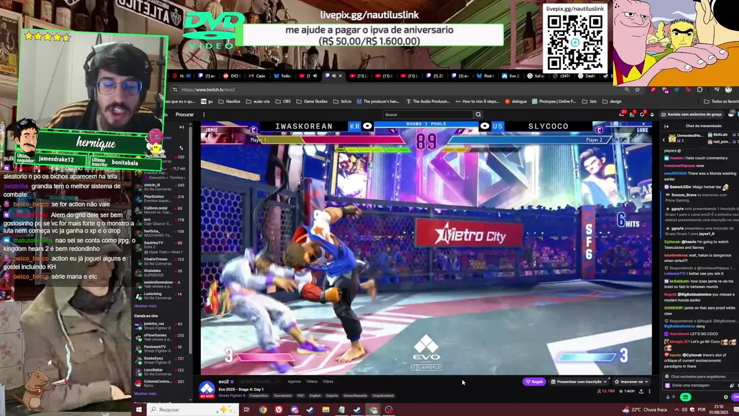Select the 'Tournament' stream tag
Viewport: 739px width, 416px height.
tap(282, 396)
